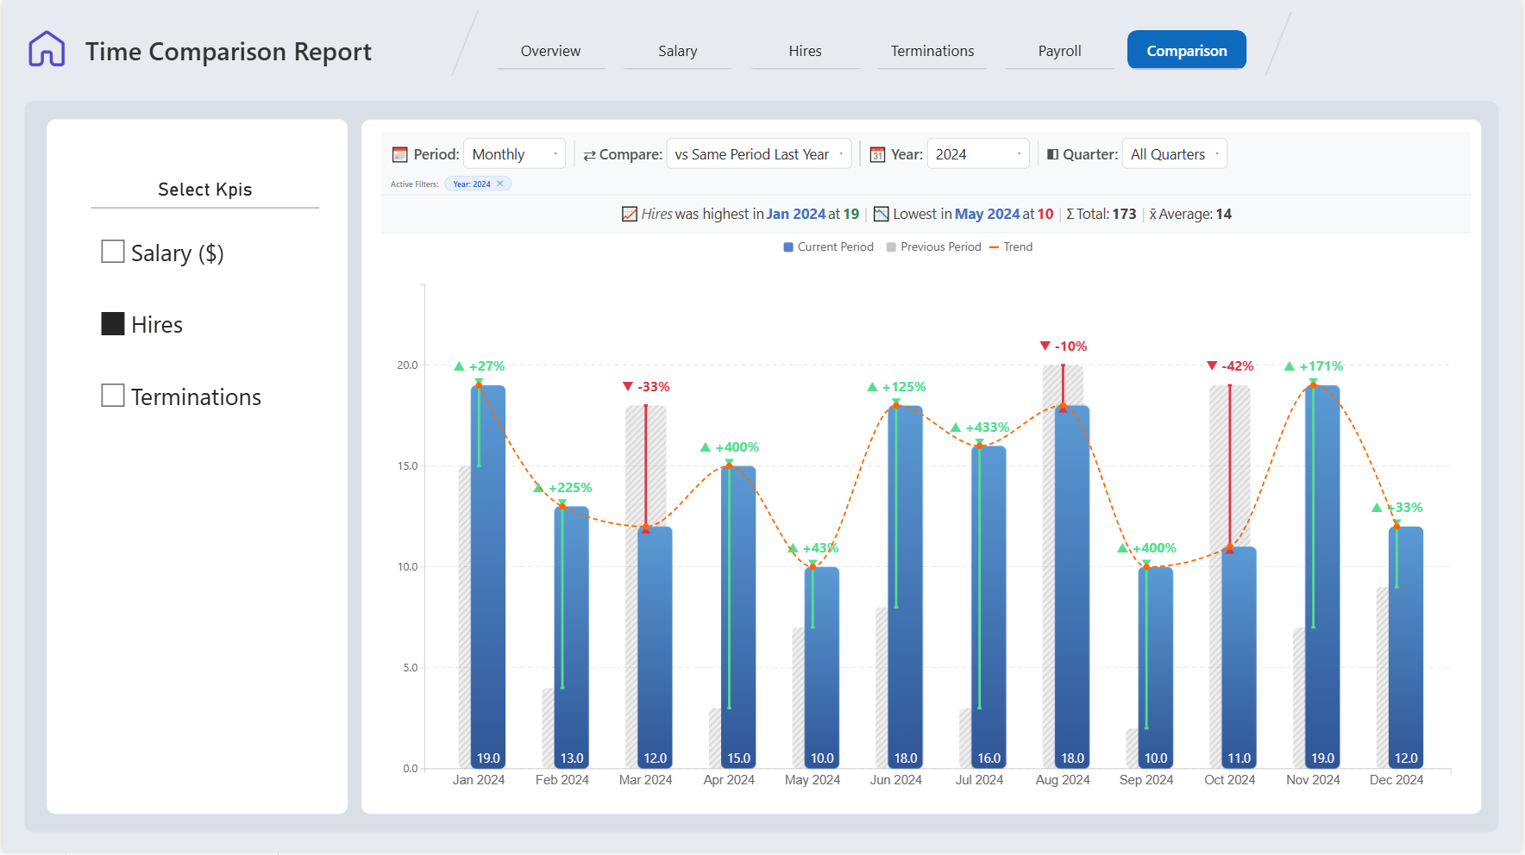Click the swap arrows icon beside Compare

click(x=589, y=155)
